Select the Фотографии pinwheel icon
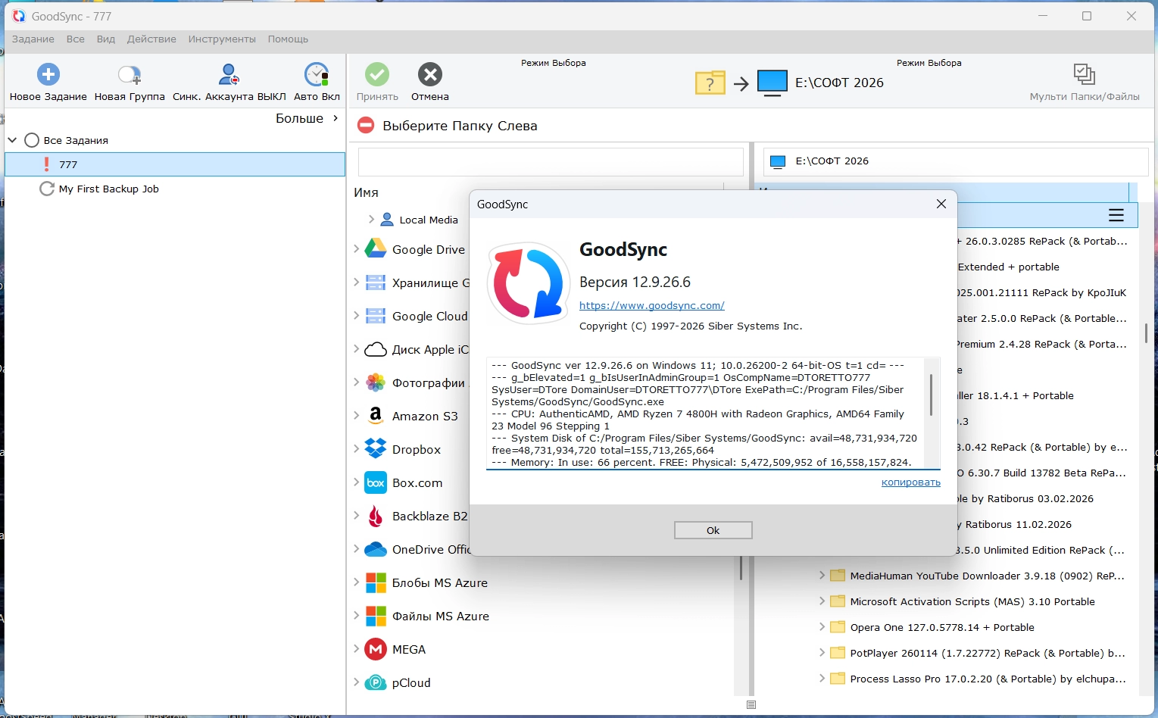1158x718 pixels. coord(376,382)
